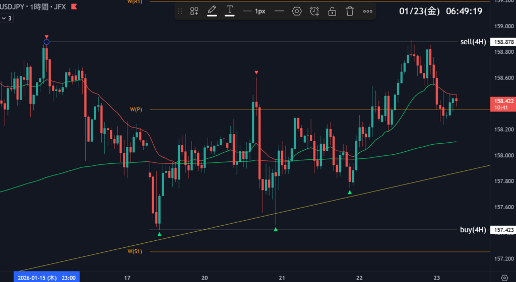516x282 pixels.
Task: Open chart settings gear at bottom right
Action: pyautogui.click(x=504, y=277)
